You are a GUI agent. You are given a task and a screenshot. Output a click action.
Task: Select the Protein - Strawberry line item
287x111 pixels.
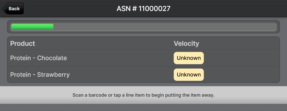click(x=40, y=75)
